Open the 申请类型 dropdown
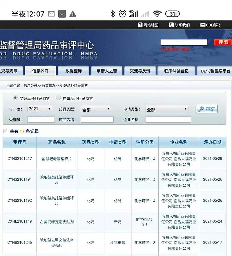The width and height of the screenshot is (232, 256). 166,109
